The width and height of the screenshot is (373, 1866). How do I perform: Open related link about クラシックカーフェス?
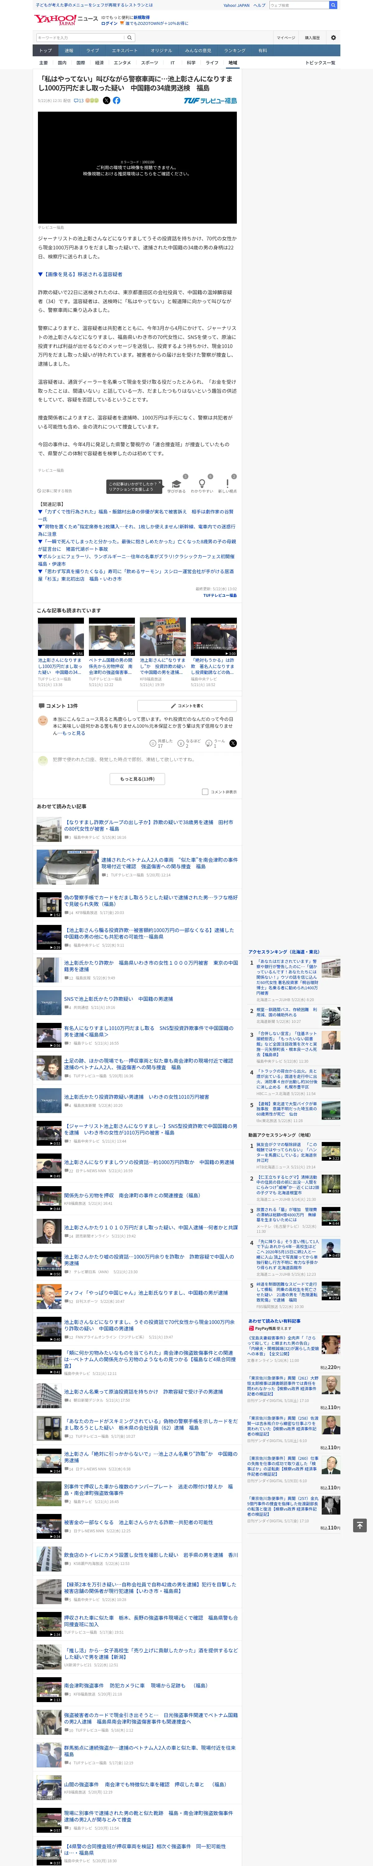point(136,560)
